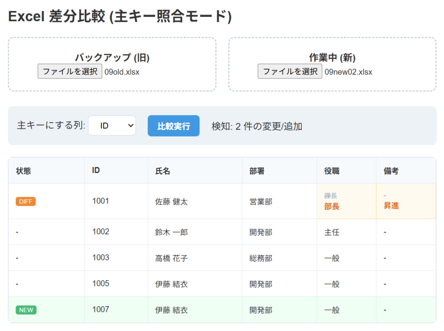Screen dimensions: 444x331
Task: Open the 主キーにする列 ID dropdown
Action: (x=112, y=126)
